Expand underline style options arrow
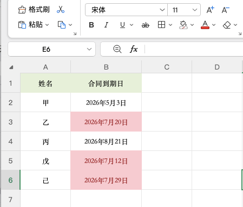 (132, 25)
